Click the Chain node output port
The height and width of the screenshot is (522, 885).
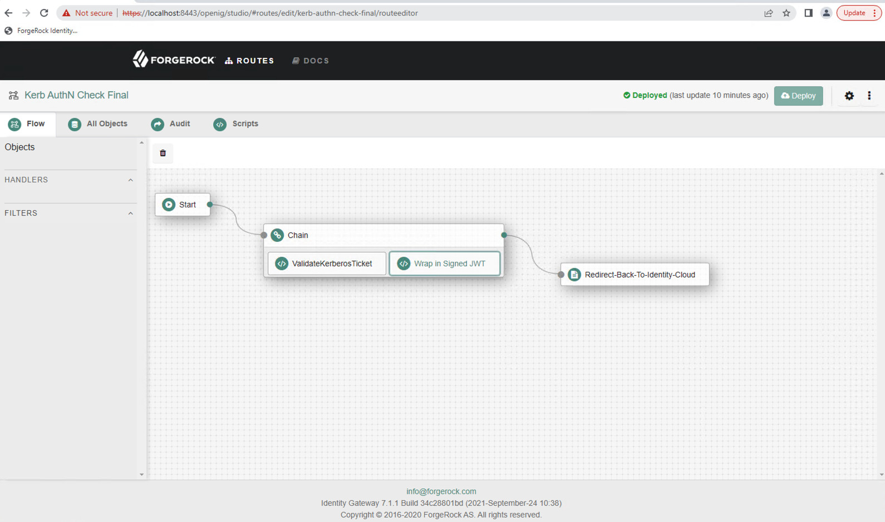point(504,235)
